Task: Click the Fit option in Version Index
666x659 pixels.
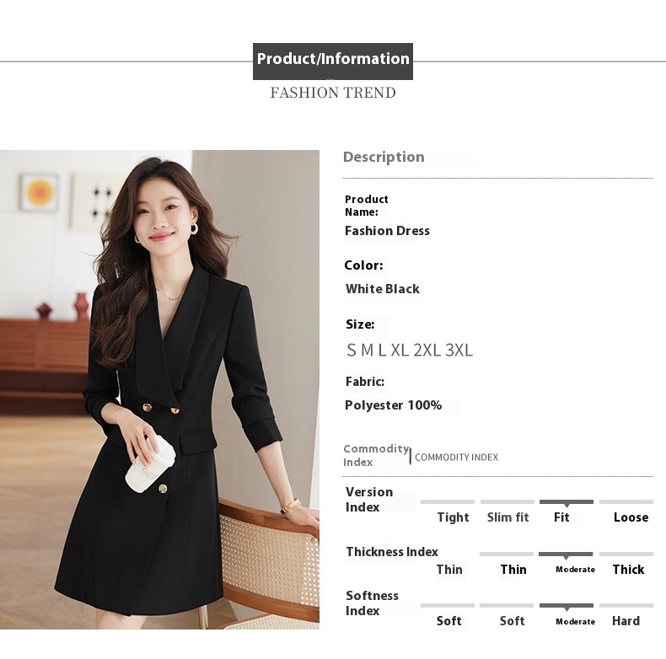Action: tap(561, 517)
